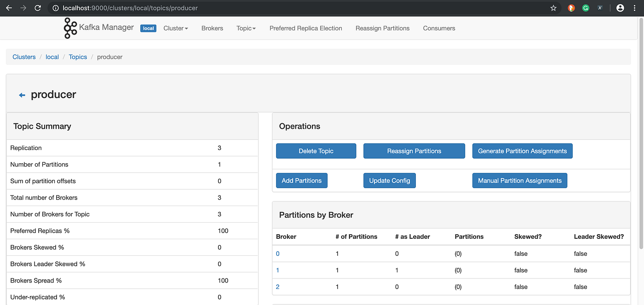Open broker 2 details
The width and height of the screenshot is (644, 305).
[x=278, y=286]
